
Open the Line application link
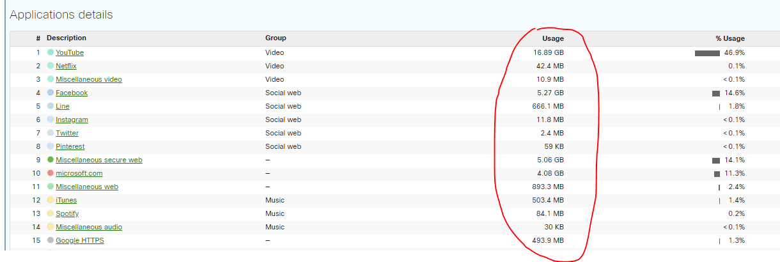(63, 106)
